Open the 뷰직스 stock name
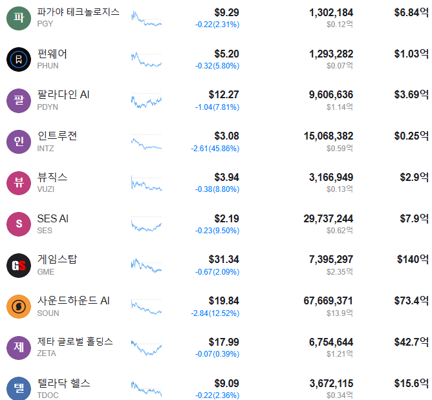The width and height of the screenshot is (432, 400). (52, 177)
